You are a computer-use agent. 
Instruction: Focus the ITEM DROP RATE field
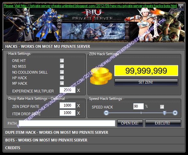(x=68, y=113)
